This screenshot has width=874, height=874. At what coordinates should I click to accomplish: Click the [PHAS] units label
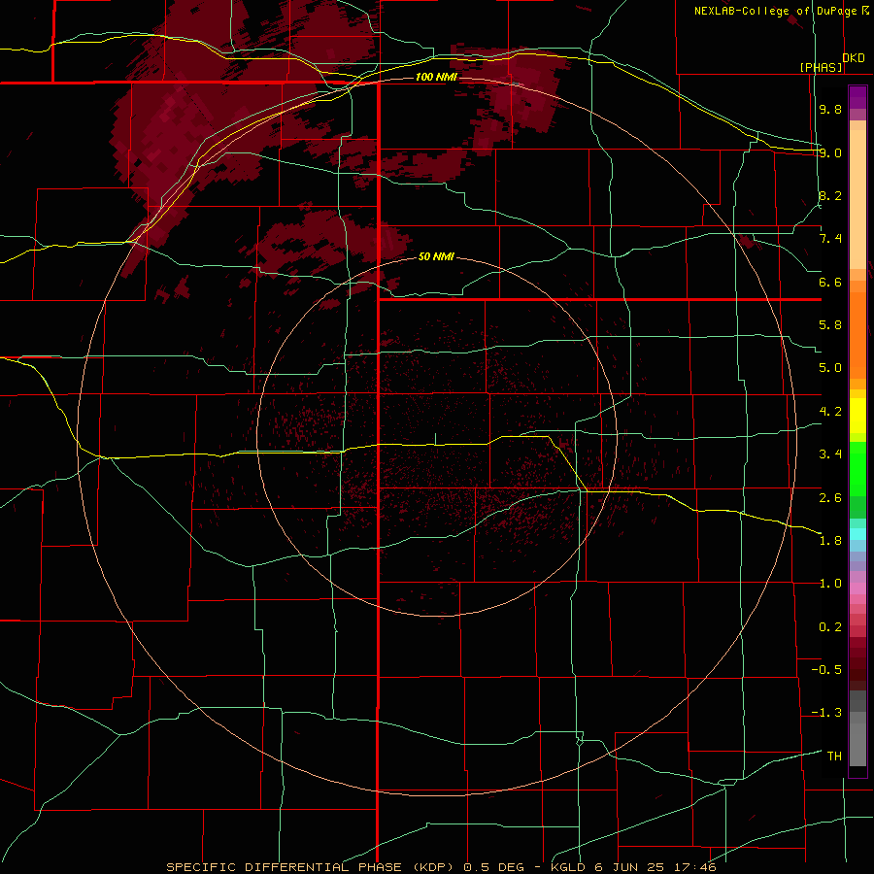(x=822, y=67)
